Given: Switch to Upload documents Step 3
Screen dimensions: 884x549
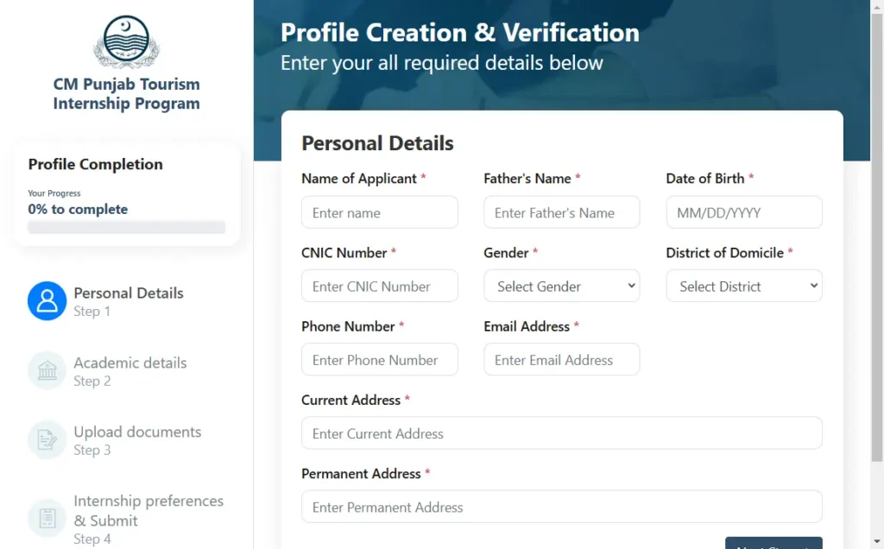Looking at the screenshot, I should tap(137, 440).
